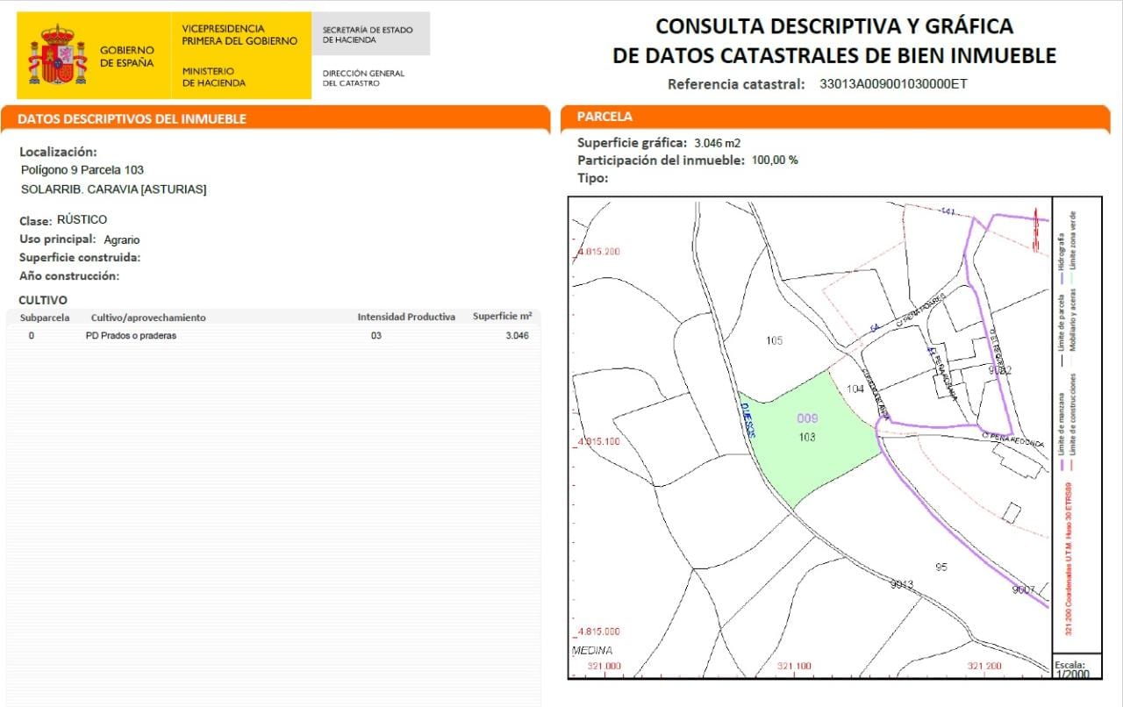Screen dimensions: 1123x707
Task: Click the 4.815.100 coordinate label
Action: pos(599,441)
